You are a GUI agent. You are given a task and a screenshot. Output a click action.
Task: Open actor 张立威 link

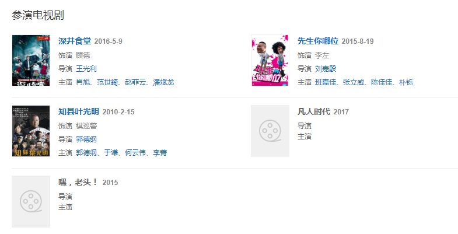tap(354, 82)
